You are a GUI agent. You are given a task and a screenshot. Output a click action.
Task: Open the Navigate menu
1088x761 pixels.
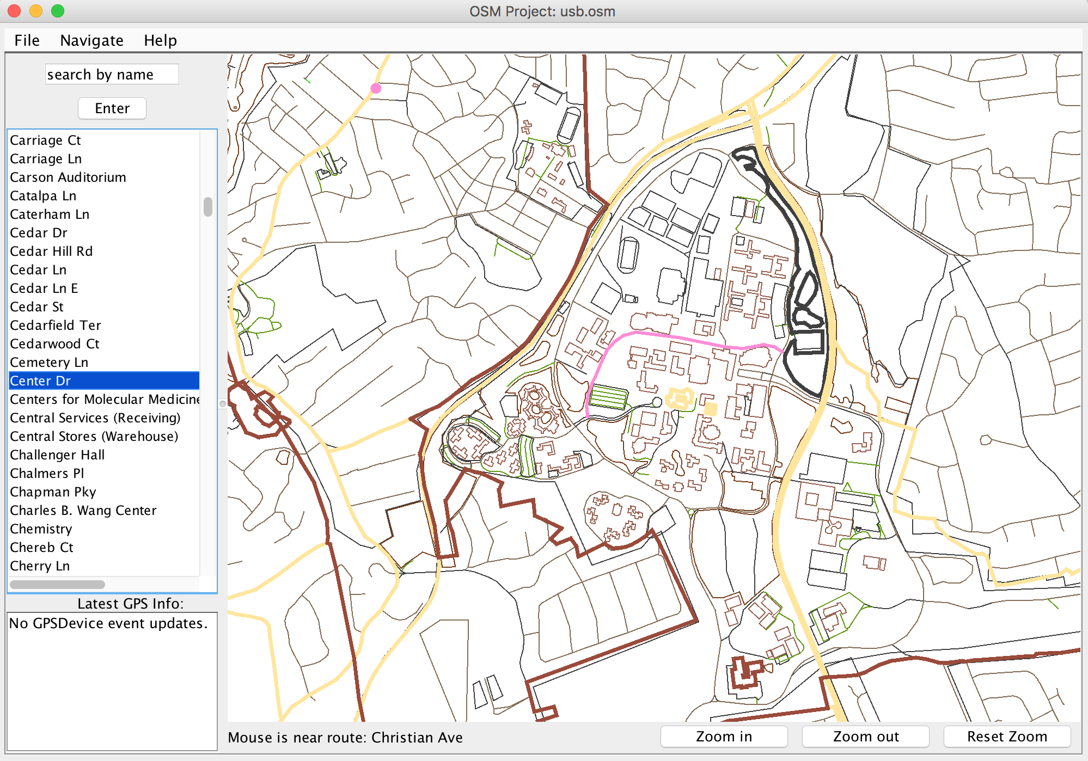pyautogui.click(x=91, y=40)
